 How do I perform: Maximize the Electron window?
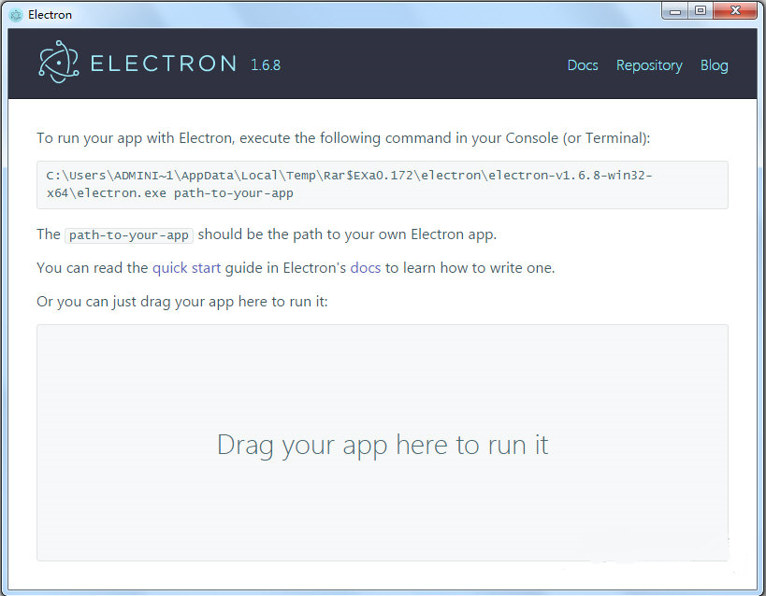[x=701, y=10]
